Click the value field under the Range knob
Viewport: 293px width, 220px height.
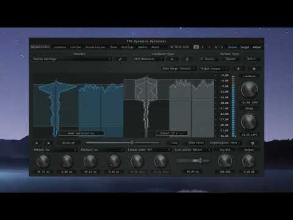coord(250,134)
